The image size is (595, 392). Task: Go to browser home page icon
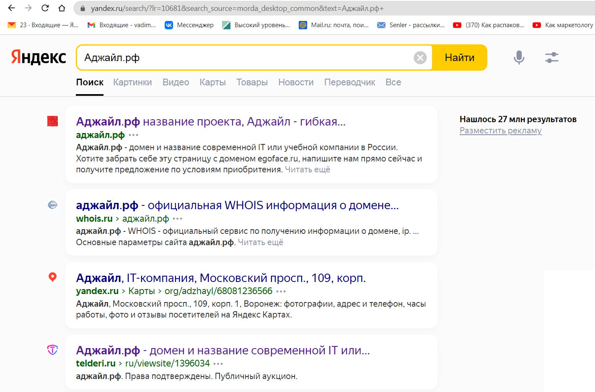pos(62,8)
